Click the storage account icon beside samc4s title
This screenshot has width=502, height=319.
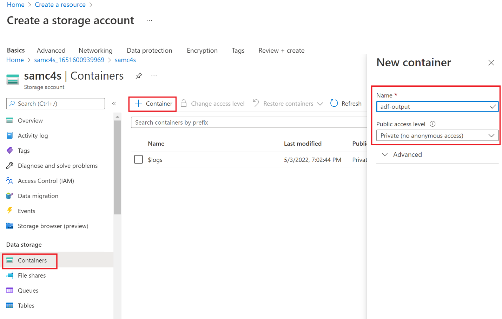[13, 79]
